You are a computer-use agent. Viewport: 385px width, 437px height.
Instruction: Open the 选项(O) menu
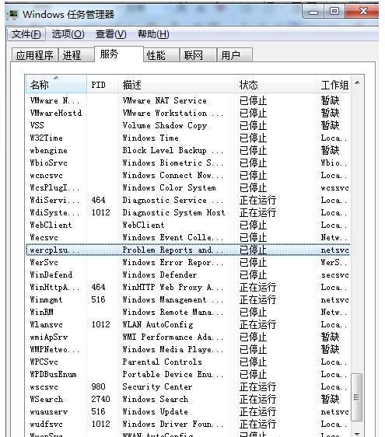click(x=68, y=34)
